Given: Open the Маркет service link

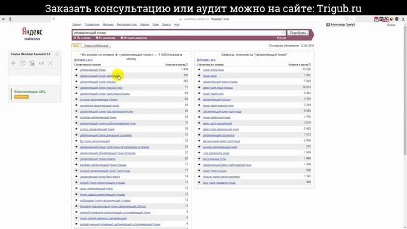Looking at the screenshot, I should pos(144,25).
